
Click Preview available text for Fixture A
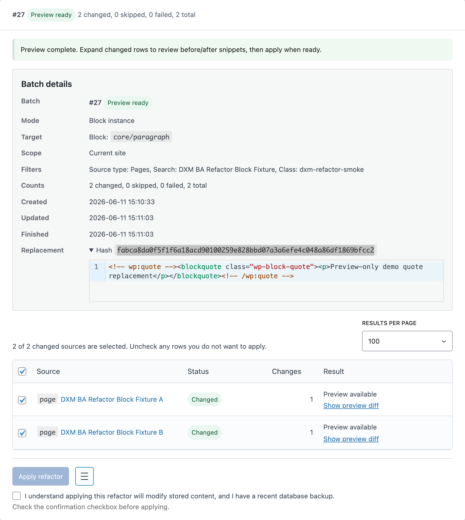click(350, 394)
